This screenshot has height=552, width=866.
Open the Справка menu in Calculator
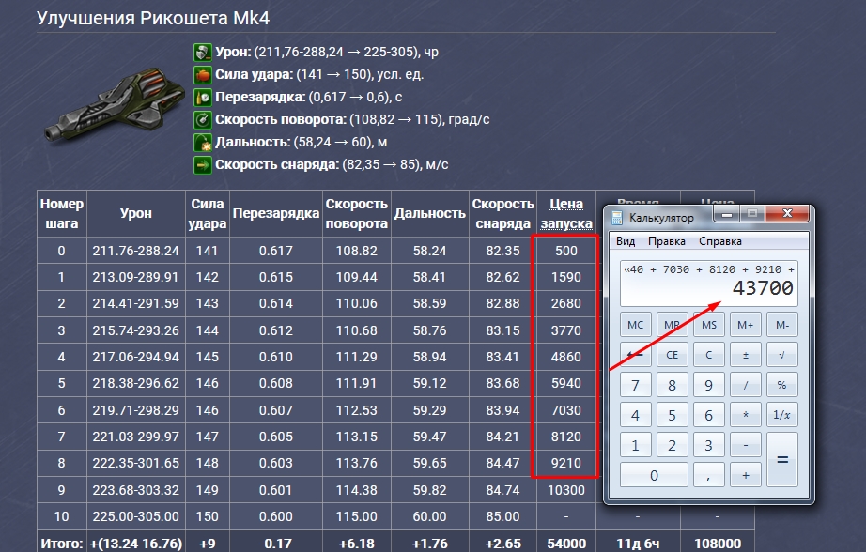[x=720, y=241]
